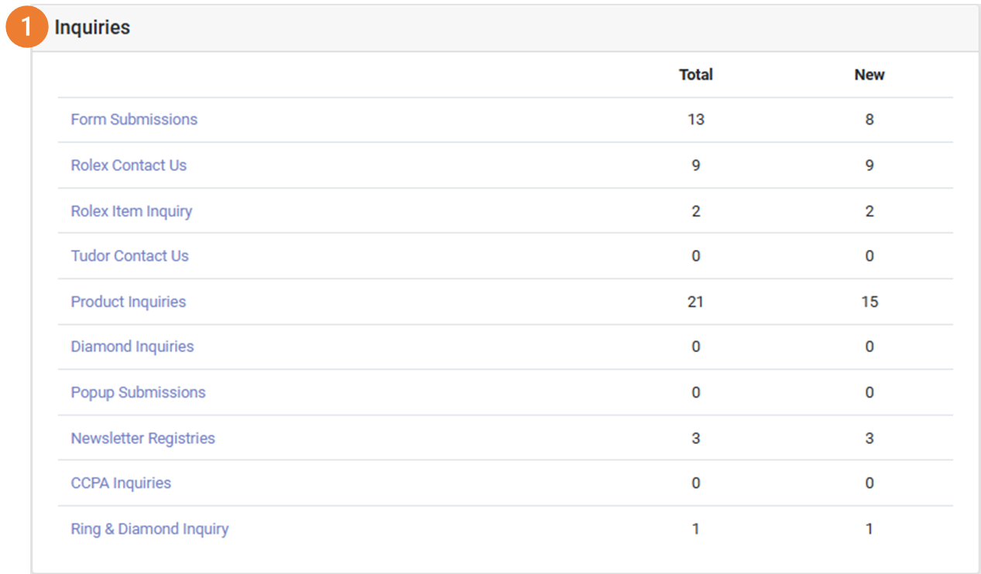View the Newsletter Registries link

coord(142,438)
